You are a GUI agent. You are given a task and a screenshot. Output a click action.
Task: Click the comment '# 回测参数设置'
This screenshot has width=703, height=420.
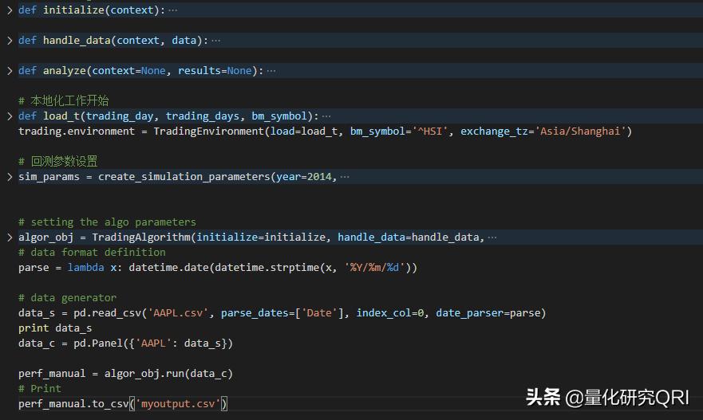57,161
